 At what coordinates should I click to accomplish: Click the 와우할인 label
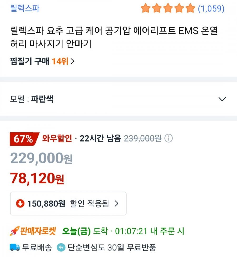point(57,138)
